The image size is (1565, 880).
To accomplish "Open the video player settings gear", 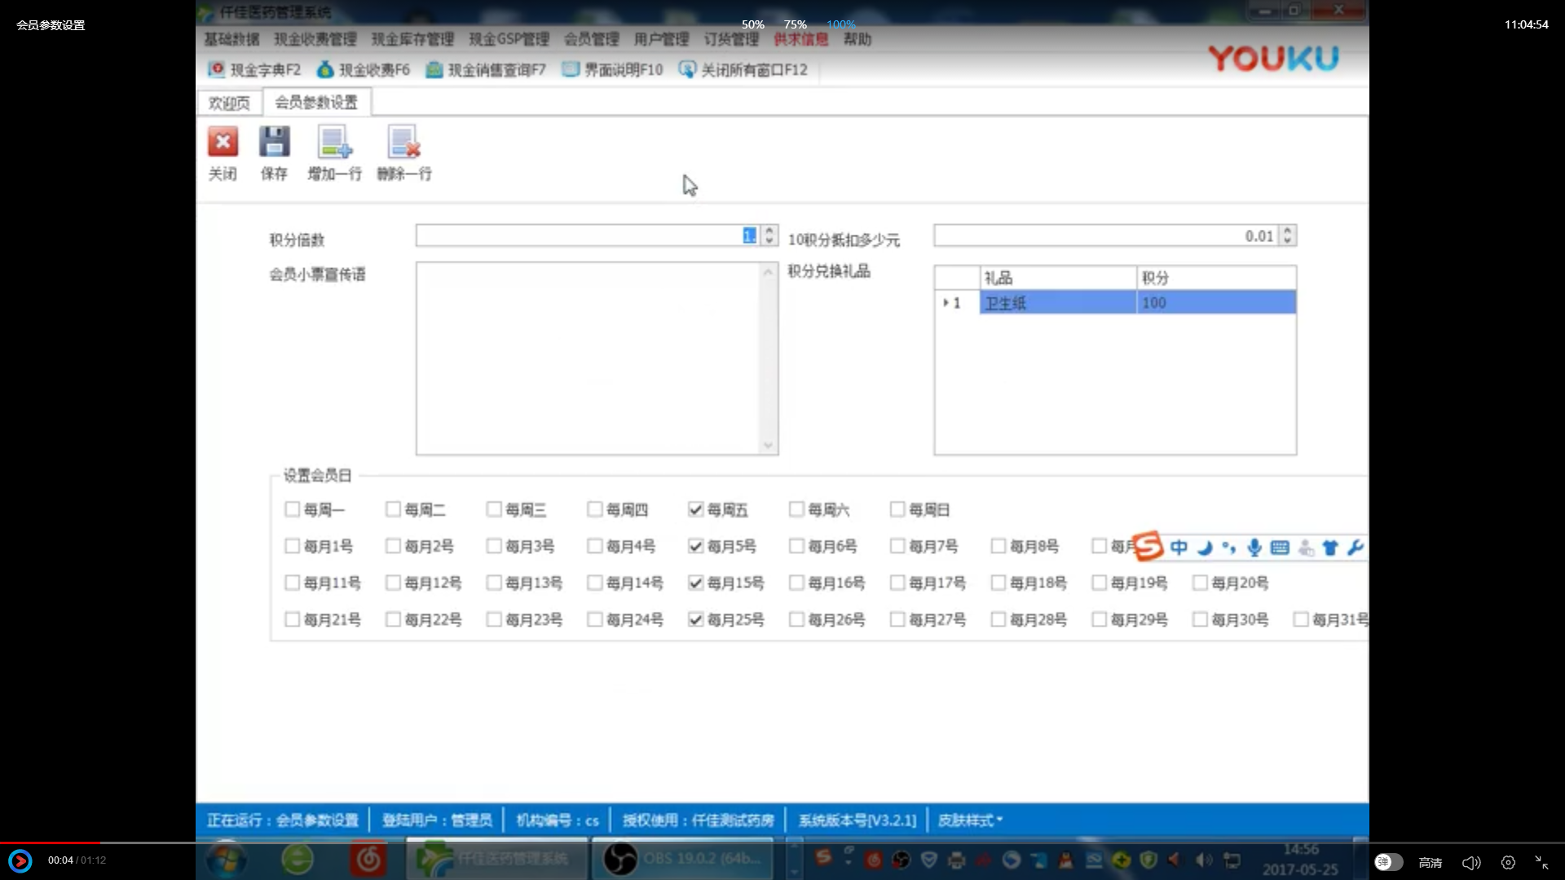I will pos(1508,862).
